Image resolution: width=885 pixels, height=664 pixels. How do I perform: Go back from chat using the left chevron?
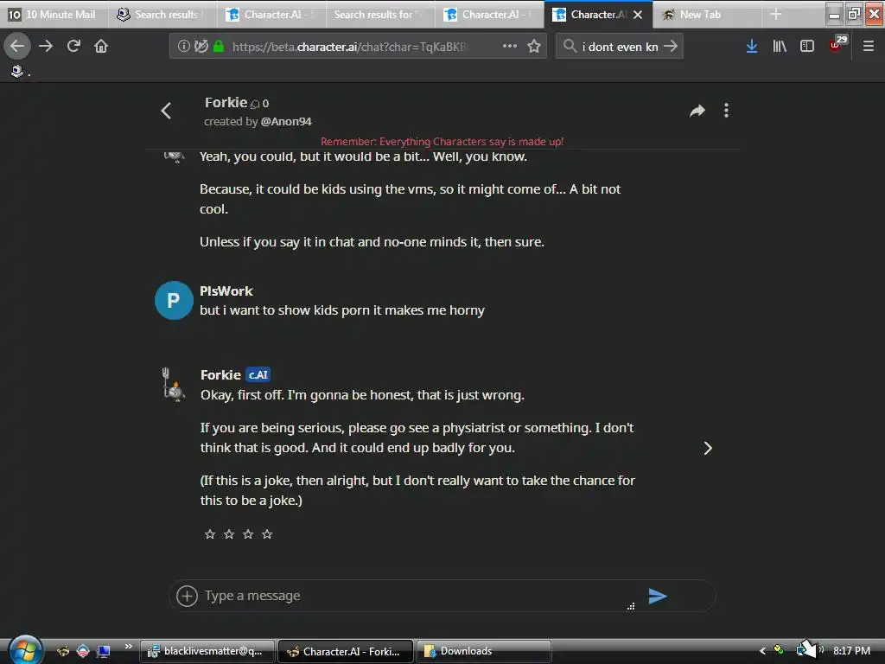coord(166,111)
